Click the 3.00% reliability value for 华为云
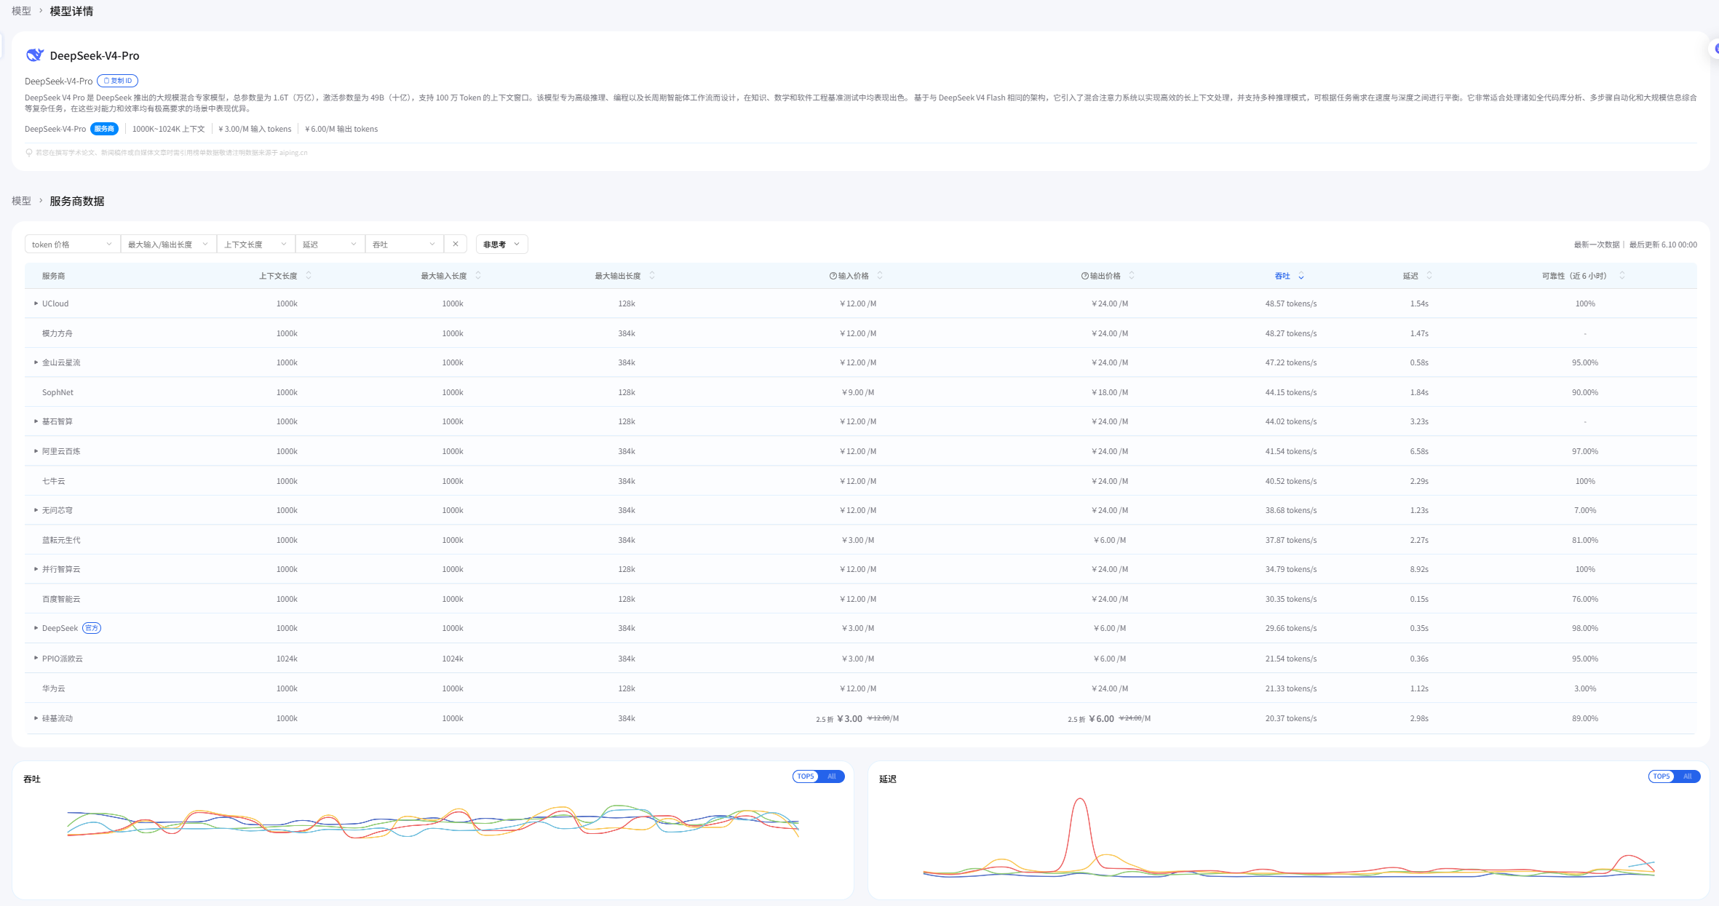1719x906 pixels. (1585, 688)
